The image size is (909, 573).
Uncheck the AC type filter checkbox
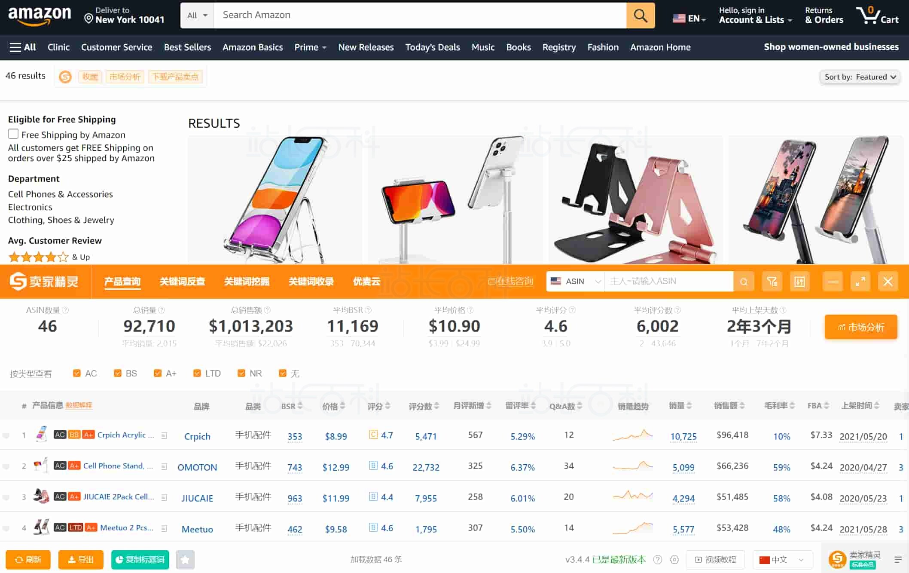coord(77,373)
